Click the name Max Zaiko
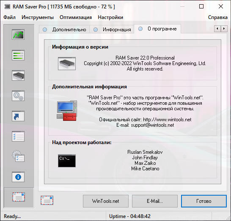231x221 pixels. point(145,163)
